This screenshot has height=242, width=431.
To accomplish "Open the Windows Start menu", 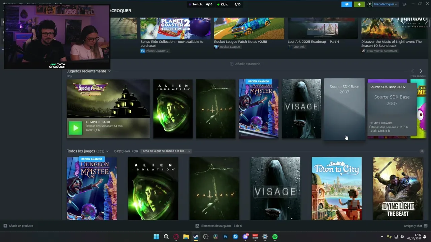I will click(x=156, y=237).
